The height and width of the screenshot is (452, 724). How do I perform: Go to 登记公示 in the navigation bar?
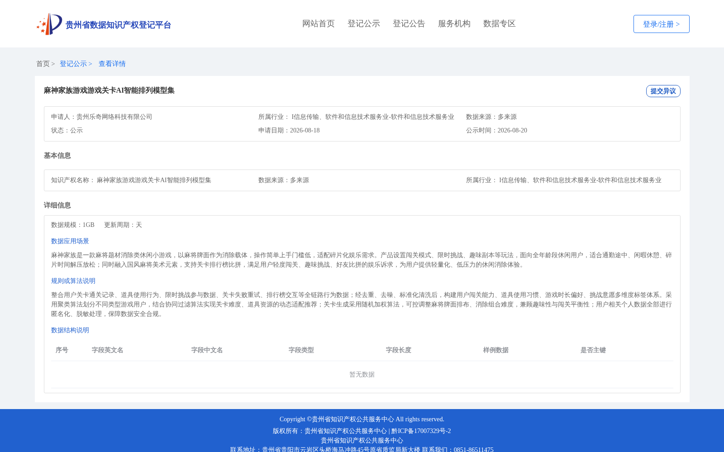364,24
